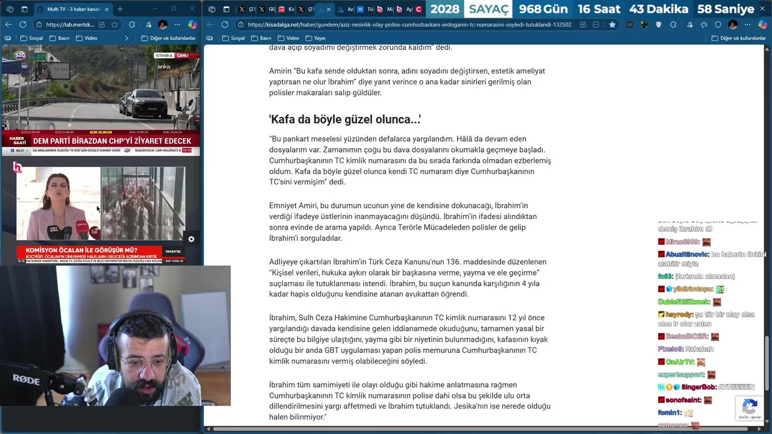This screenshot has height=434, width=772.
Task: Go back in the kisadalga browser window
Action: pos(209,25)
